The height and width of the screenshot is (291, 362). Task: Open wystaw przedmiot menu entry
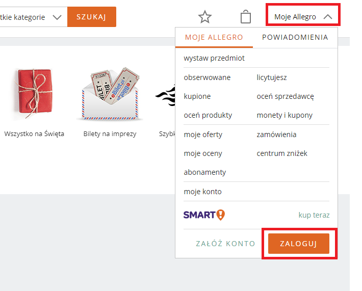(x=214, y=58)
